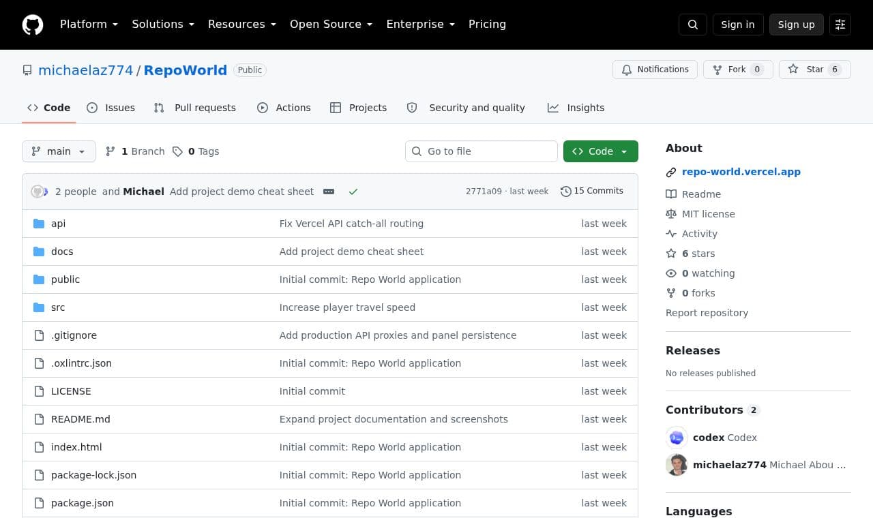Viewport: 873px width, 518px height.
Task: Expand the Enterprise menu
Action: pos(421,25)
